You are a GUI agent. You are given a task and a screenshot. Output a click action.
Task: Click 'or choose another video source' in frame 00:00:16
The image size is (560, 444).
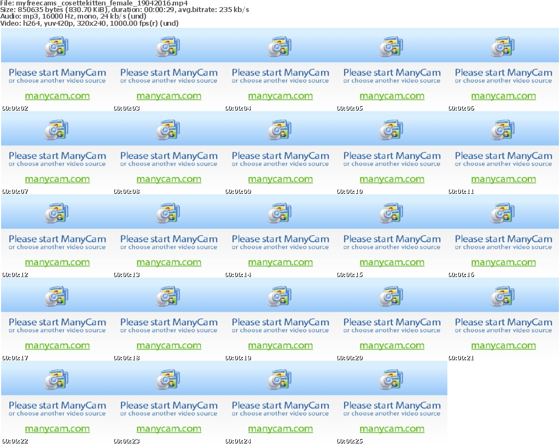tap(504, 247)
